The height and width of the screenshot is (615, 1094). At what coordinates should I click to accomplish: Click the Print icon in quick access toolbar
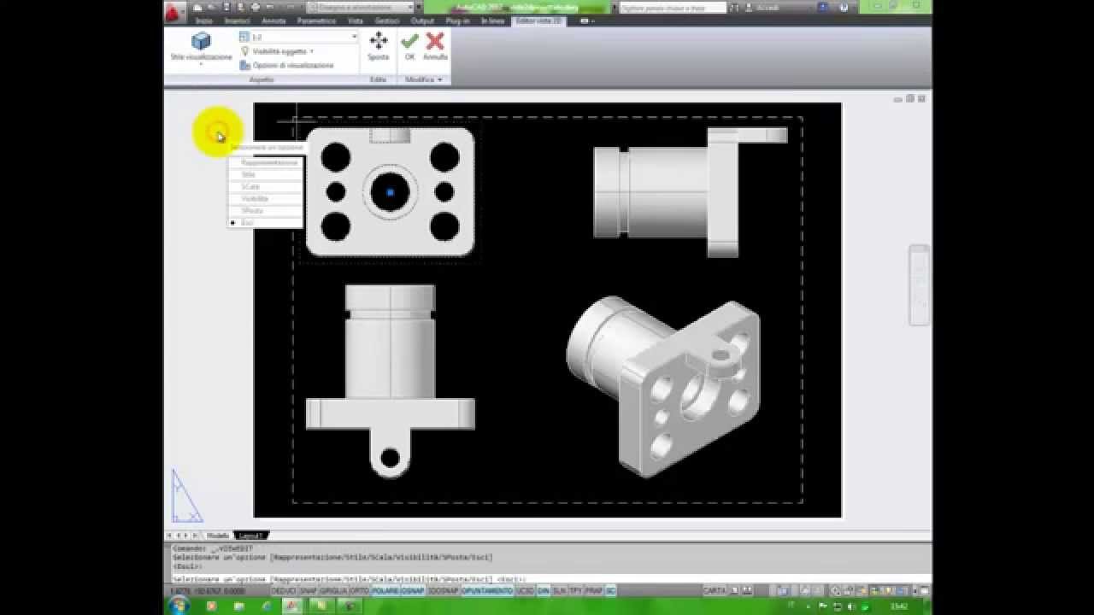(x=256, y=7)
